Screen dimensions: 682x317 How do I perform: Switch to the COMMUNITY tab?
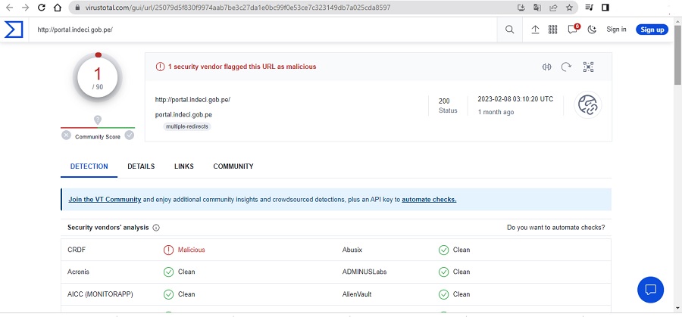pos(233,166)
